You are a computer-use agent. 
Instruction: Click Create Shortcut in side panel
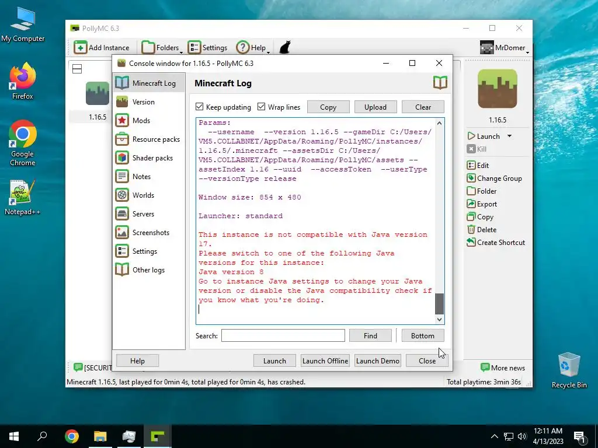pyautogui.click(x=496, y=242)
